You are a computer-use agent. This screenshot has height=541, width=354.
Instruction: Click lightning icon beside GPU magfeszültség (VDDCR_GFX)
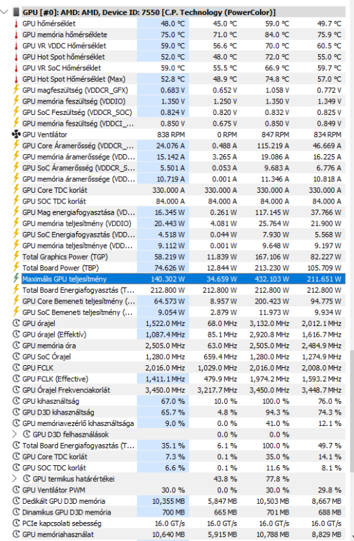(16, 90)
